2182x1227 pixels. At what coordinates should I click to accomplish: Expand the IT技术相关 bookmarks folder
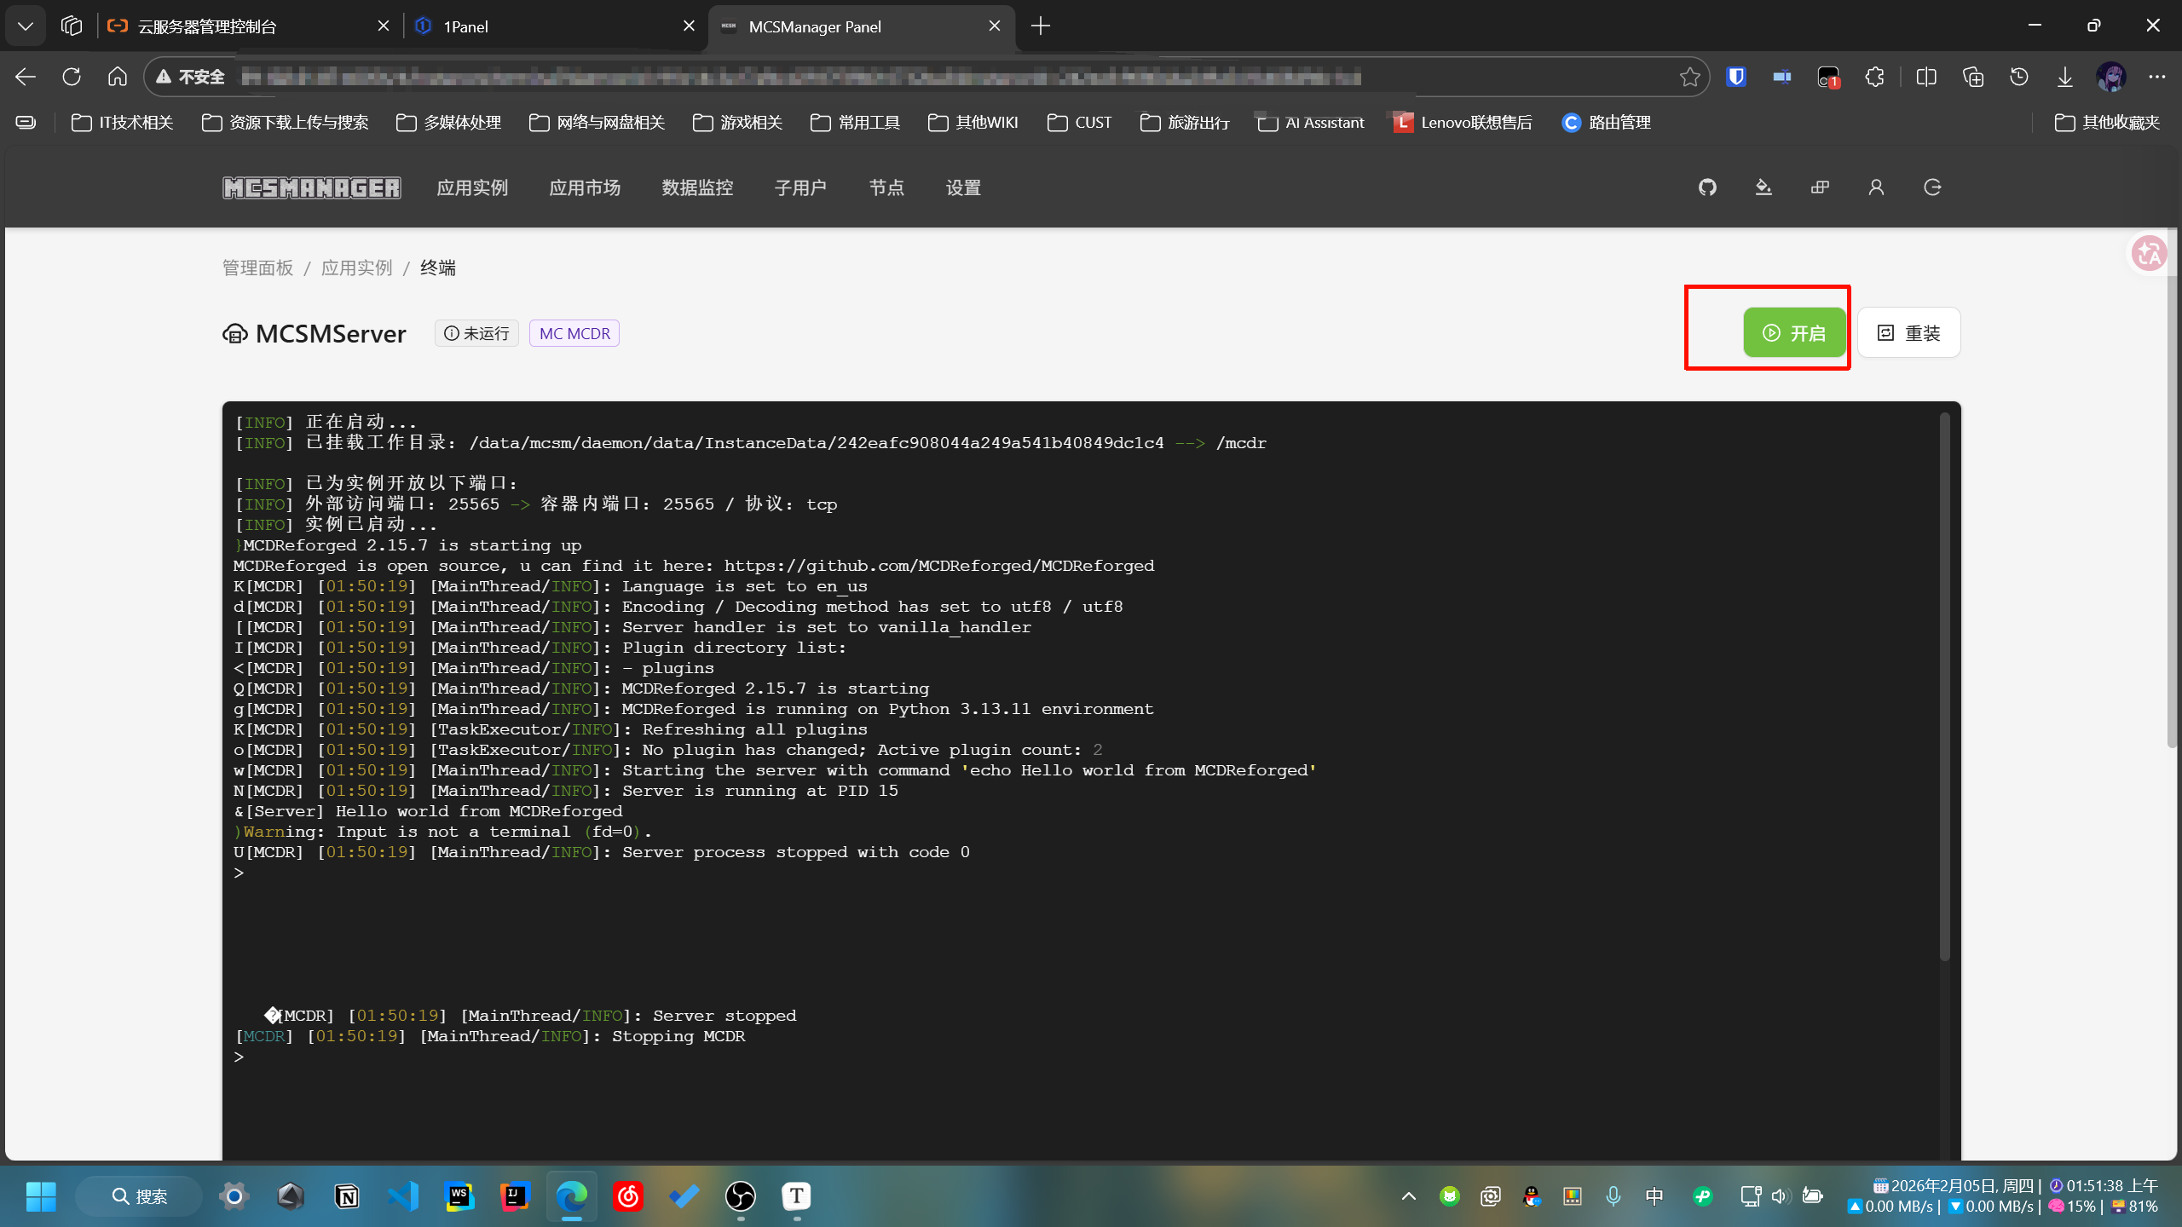(x=123, y=123)
